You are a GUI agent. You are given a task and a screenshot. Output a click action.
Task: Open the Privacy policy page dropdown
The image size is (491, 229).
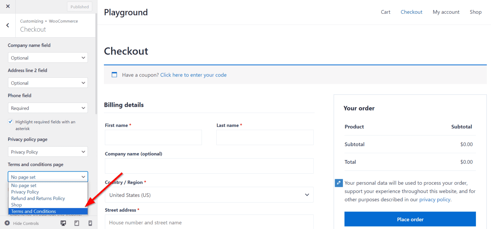[47, 151]
